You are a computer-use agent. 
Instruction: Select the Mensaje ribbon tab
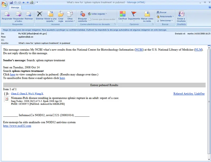pyautogui.click(x=15, y=8)
